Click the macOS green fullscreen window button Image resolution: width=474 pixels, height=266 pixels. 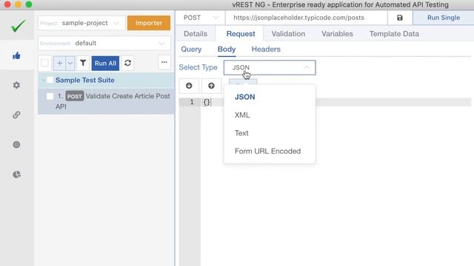click(x=29, y=4)
